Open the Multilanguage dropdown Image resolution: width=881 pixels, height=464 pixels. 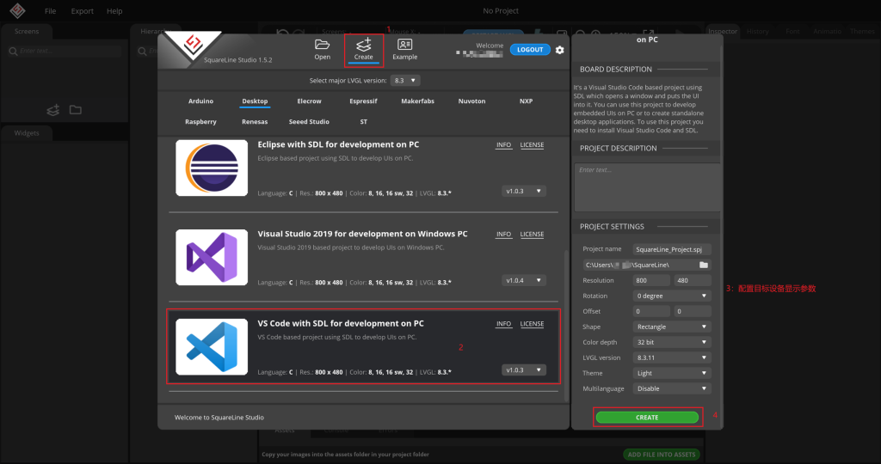(x=672, y=388)
